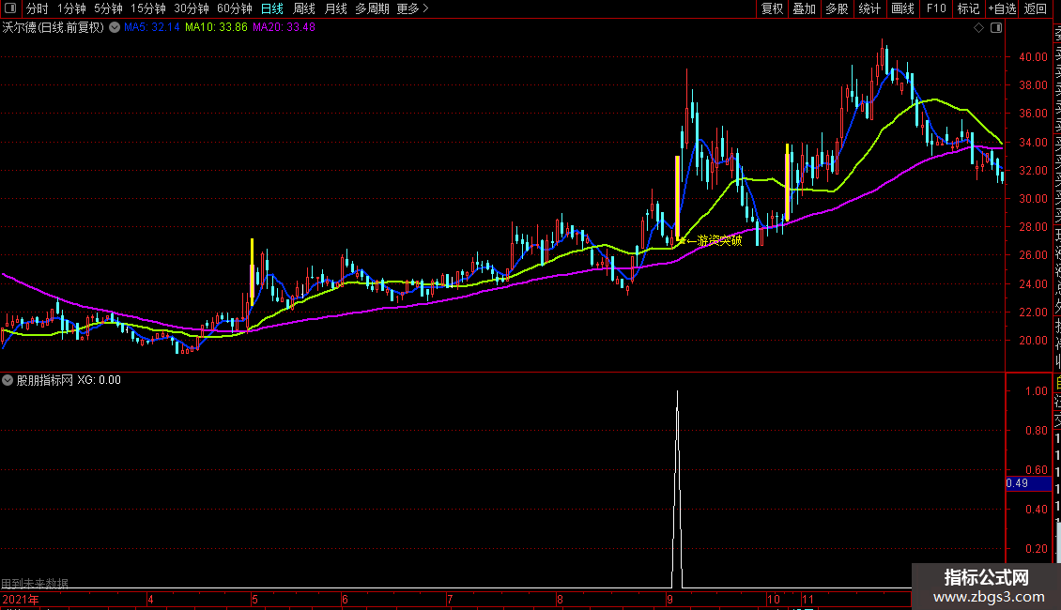Open 统计 statistics tool
This screenshot has height=610, width=1061.
pyautogui.click(x=869, y=8)
